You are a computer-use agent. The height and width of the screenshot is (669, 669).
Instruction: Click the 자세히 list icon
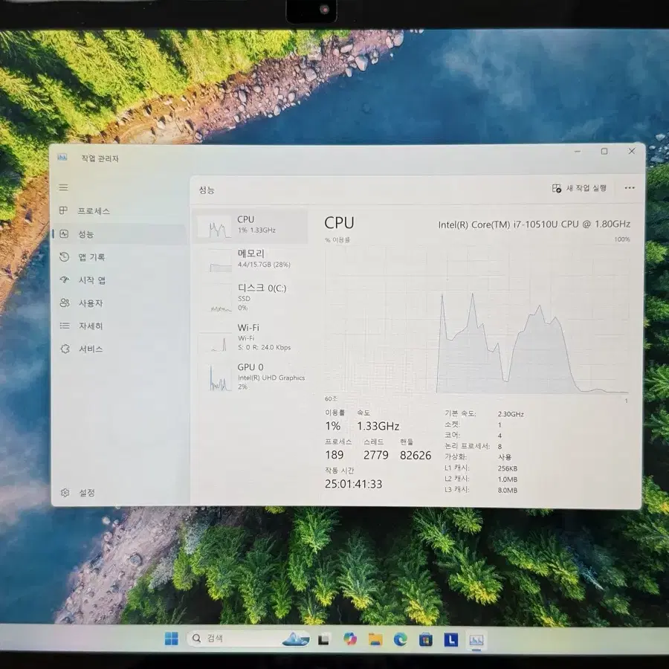pos(65,326)
